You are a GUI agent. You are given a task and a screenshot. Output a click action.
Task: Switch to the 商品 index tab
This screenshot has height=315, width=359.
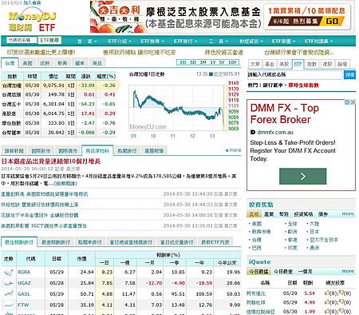point(97,63)
